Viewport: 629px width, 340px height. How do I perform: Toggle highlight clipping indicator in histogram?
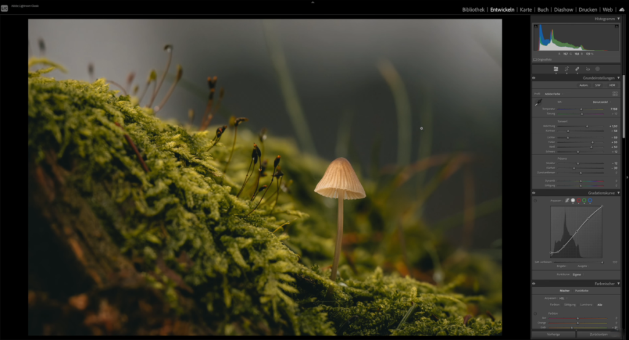click(617, 26)
